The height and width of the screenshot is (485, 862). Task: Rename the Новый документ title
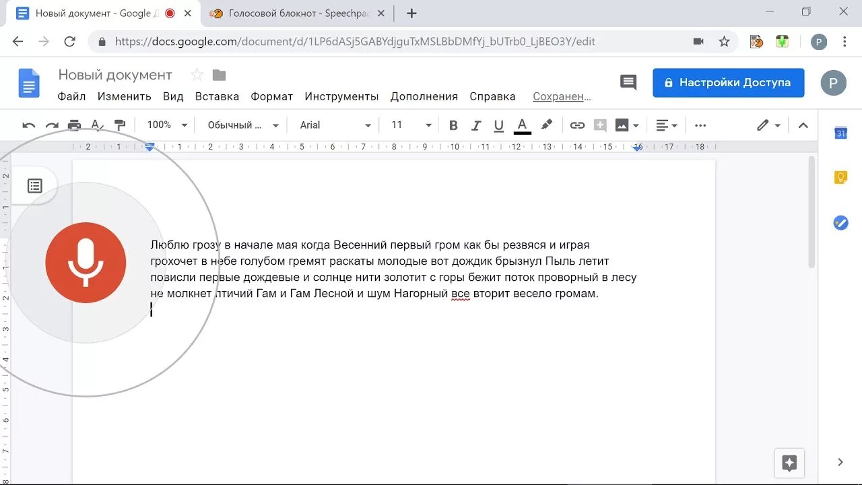click(x=115, y=75)
